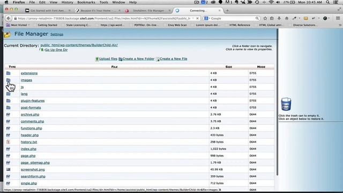
Task: Click the '433 bytes' size of header.php
Action: 217,135
